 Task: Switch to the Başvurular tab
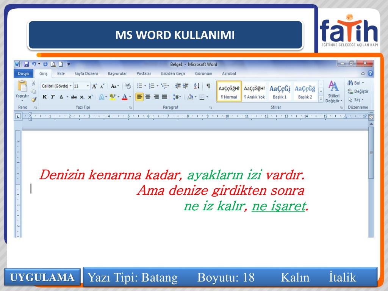[117, 74]
